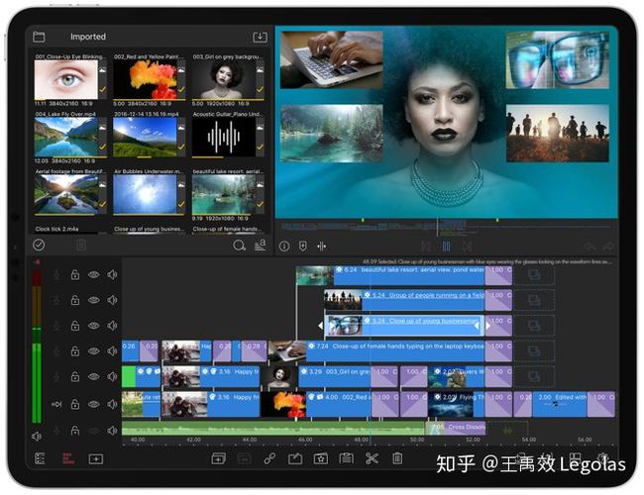
Task: Select the 2016-12-14 13.16.19.mp4 thumbnail
Action: [x=145, y=137]
